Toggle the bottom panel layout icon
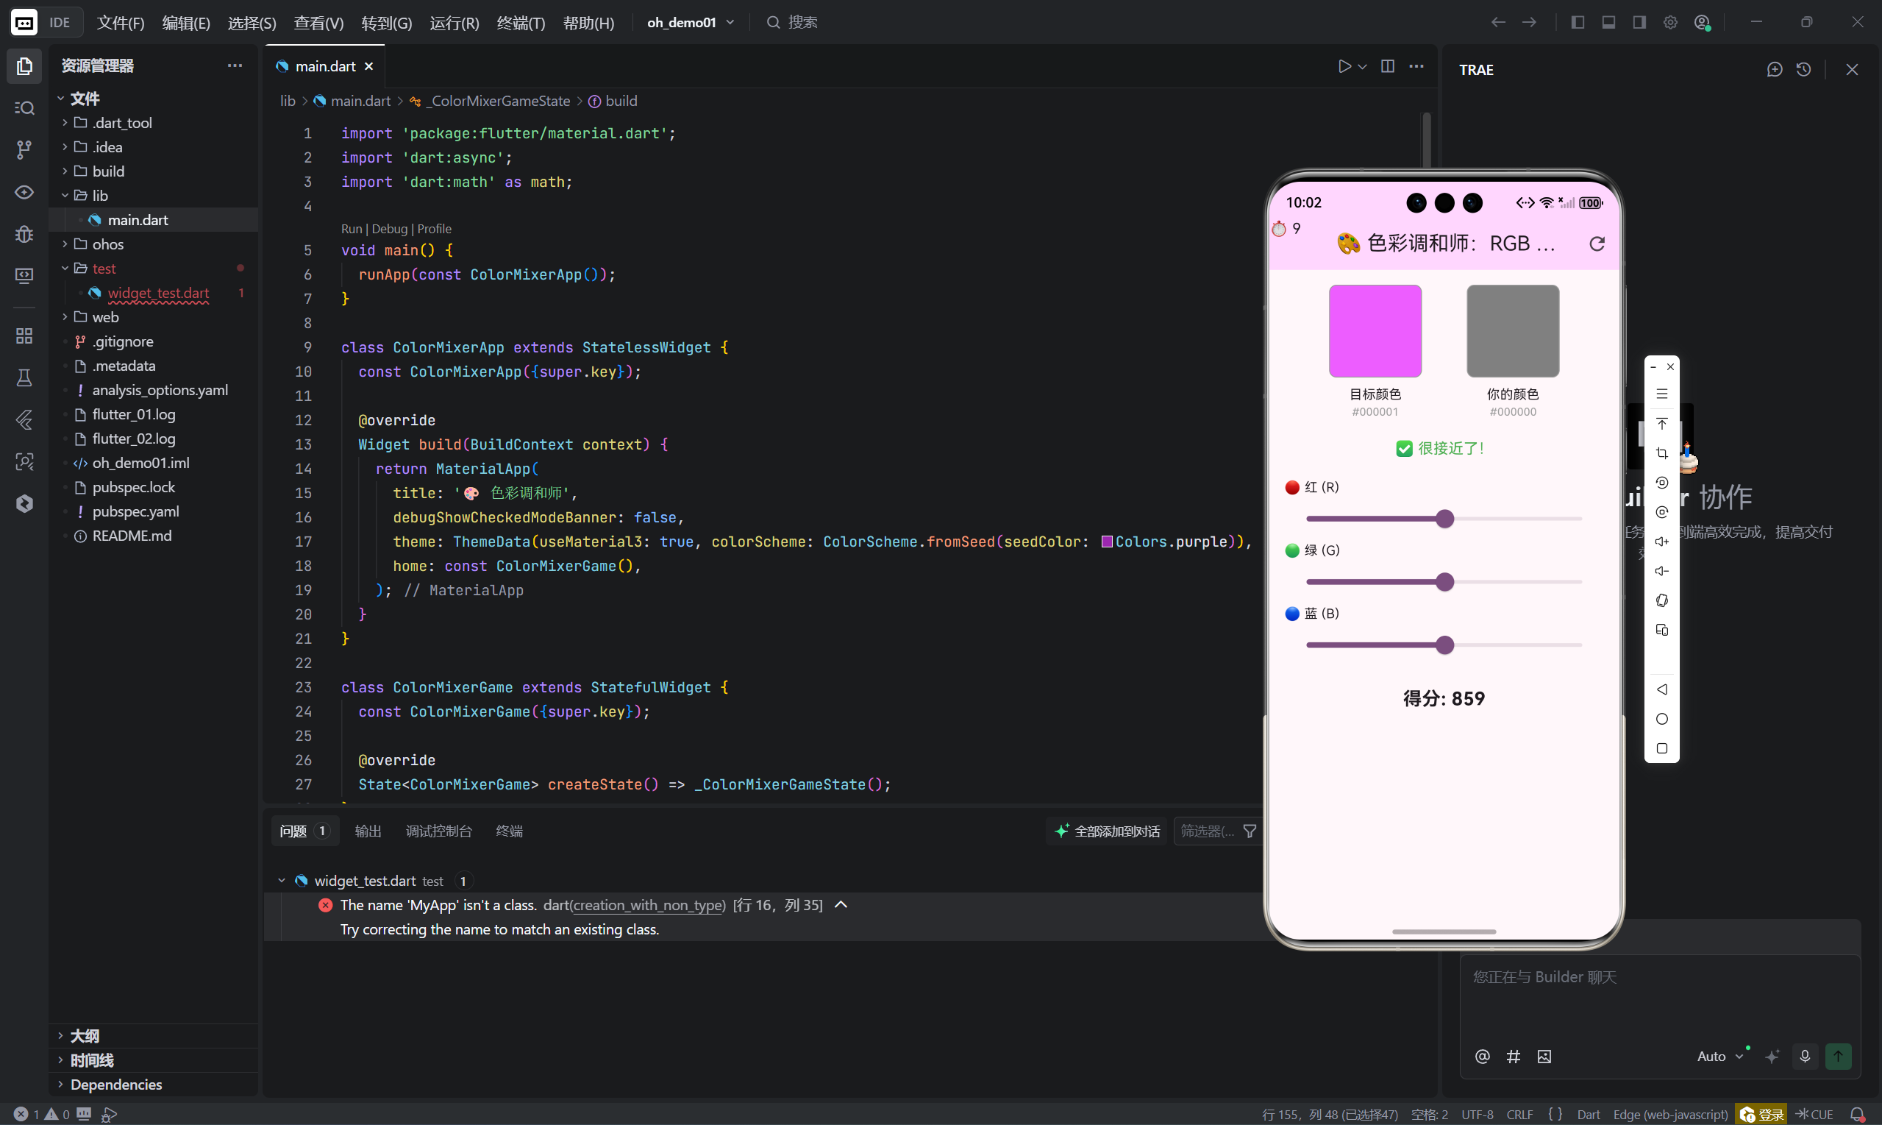 point(1608,22)
